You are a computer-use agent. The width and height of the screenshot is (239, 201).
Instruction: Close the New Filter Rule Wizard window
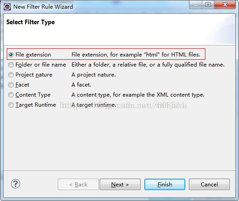[x=225, y=5]
